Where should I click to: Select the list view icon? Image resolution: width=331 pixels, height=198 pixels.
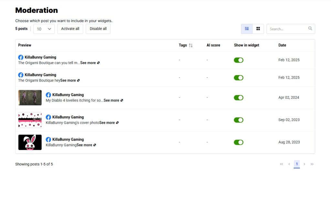coord(247,29)
